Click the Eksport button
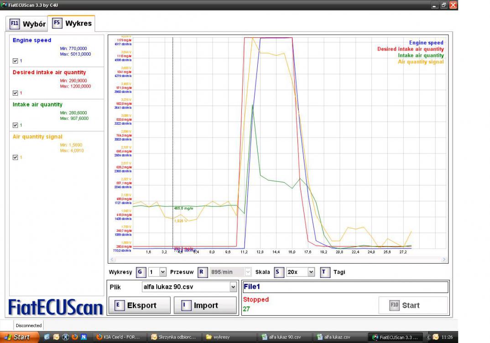This screenshot has height=343, width=490. tap(139, 305)
